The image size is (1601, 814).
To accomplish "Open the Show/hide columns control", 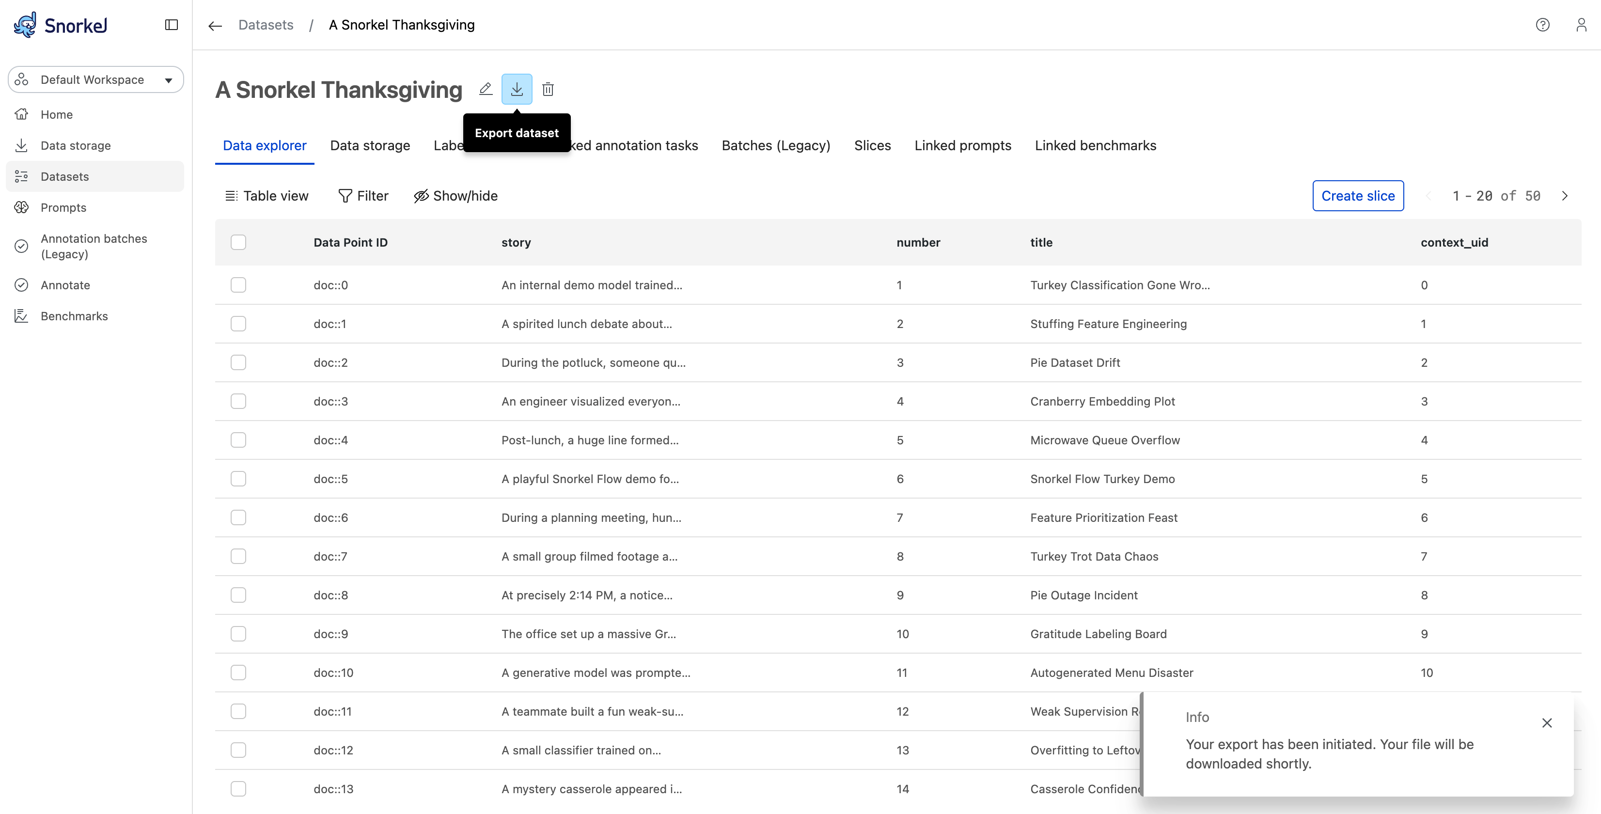I will pyautogui.click(x=455, y=196).
